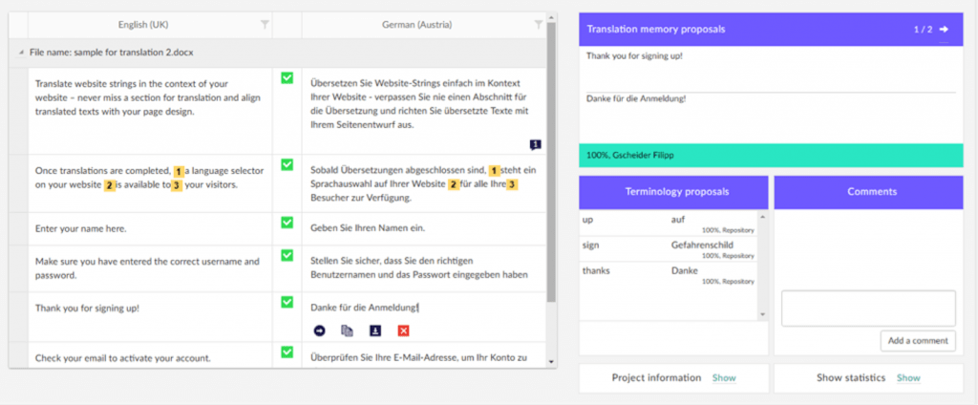The image size is (978, 405).
Task: Click the '100%, Gscheider Filipp' match bar
Action: (771, 156)
